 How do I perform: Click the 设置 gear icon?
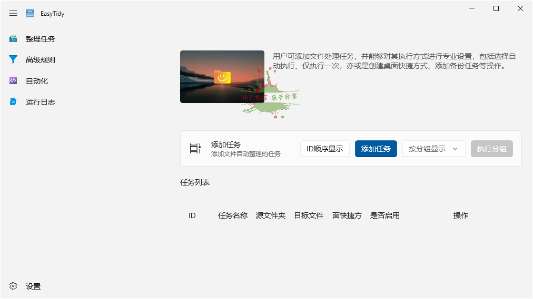[x=13, y=286]
